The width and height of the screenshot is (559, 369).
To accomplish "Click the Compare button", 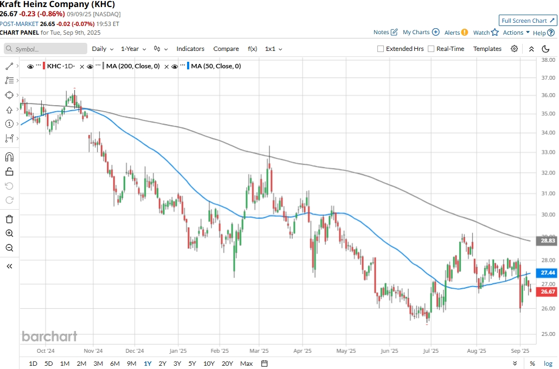I will [226, 49].
